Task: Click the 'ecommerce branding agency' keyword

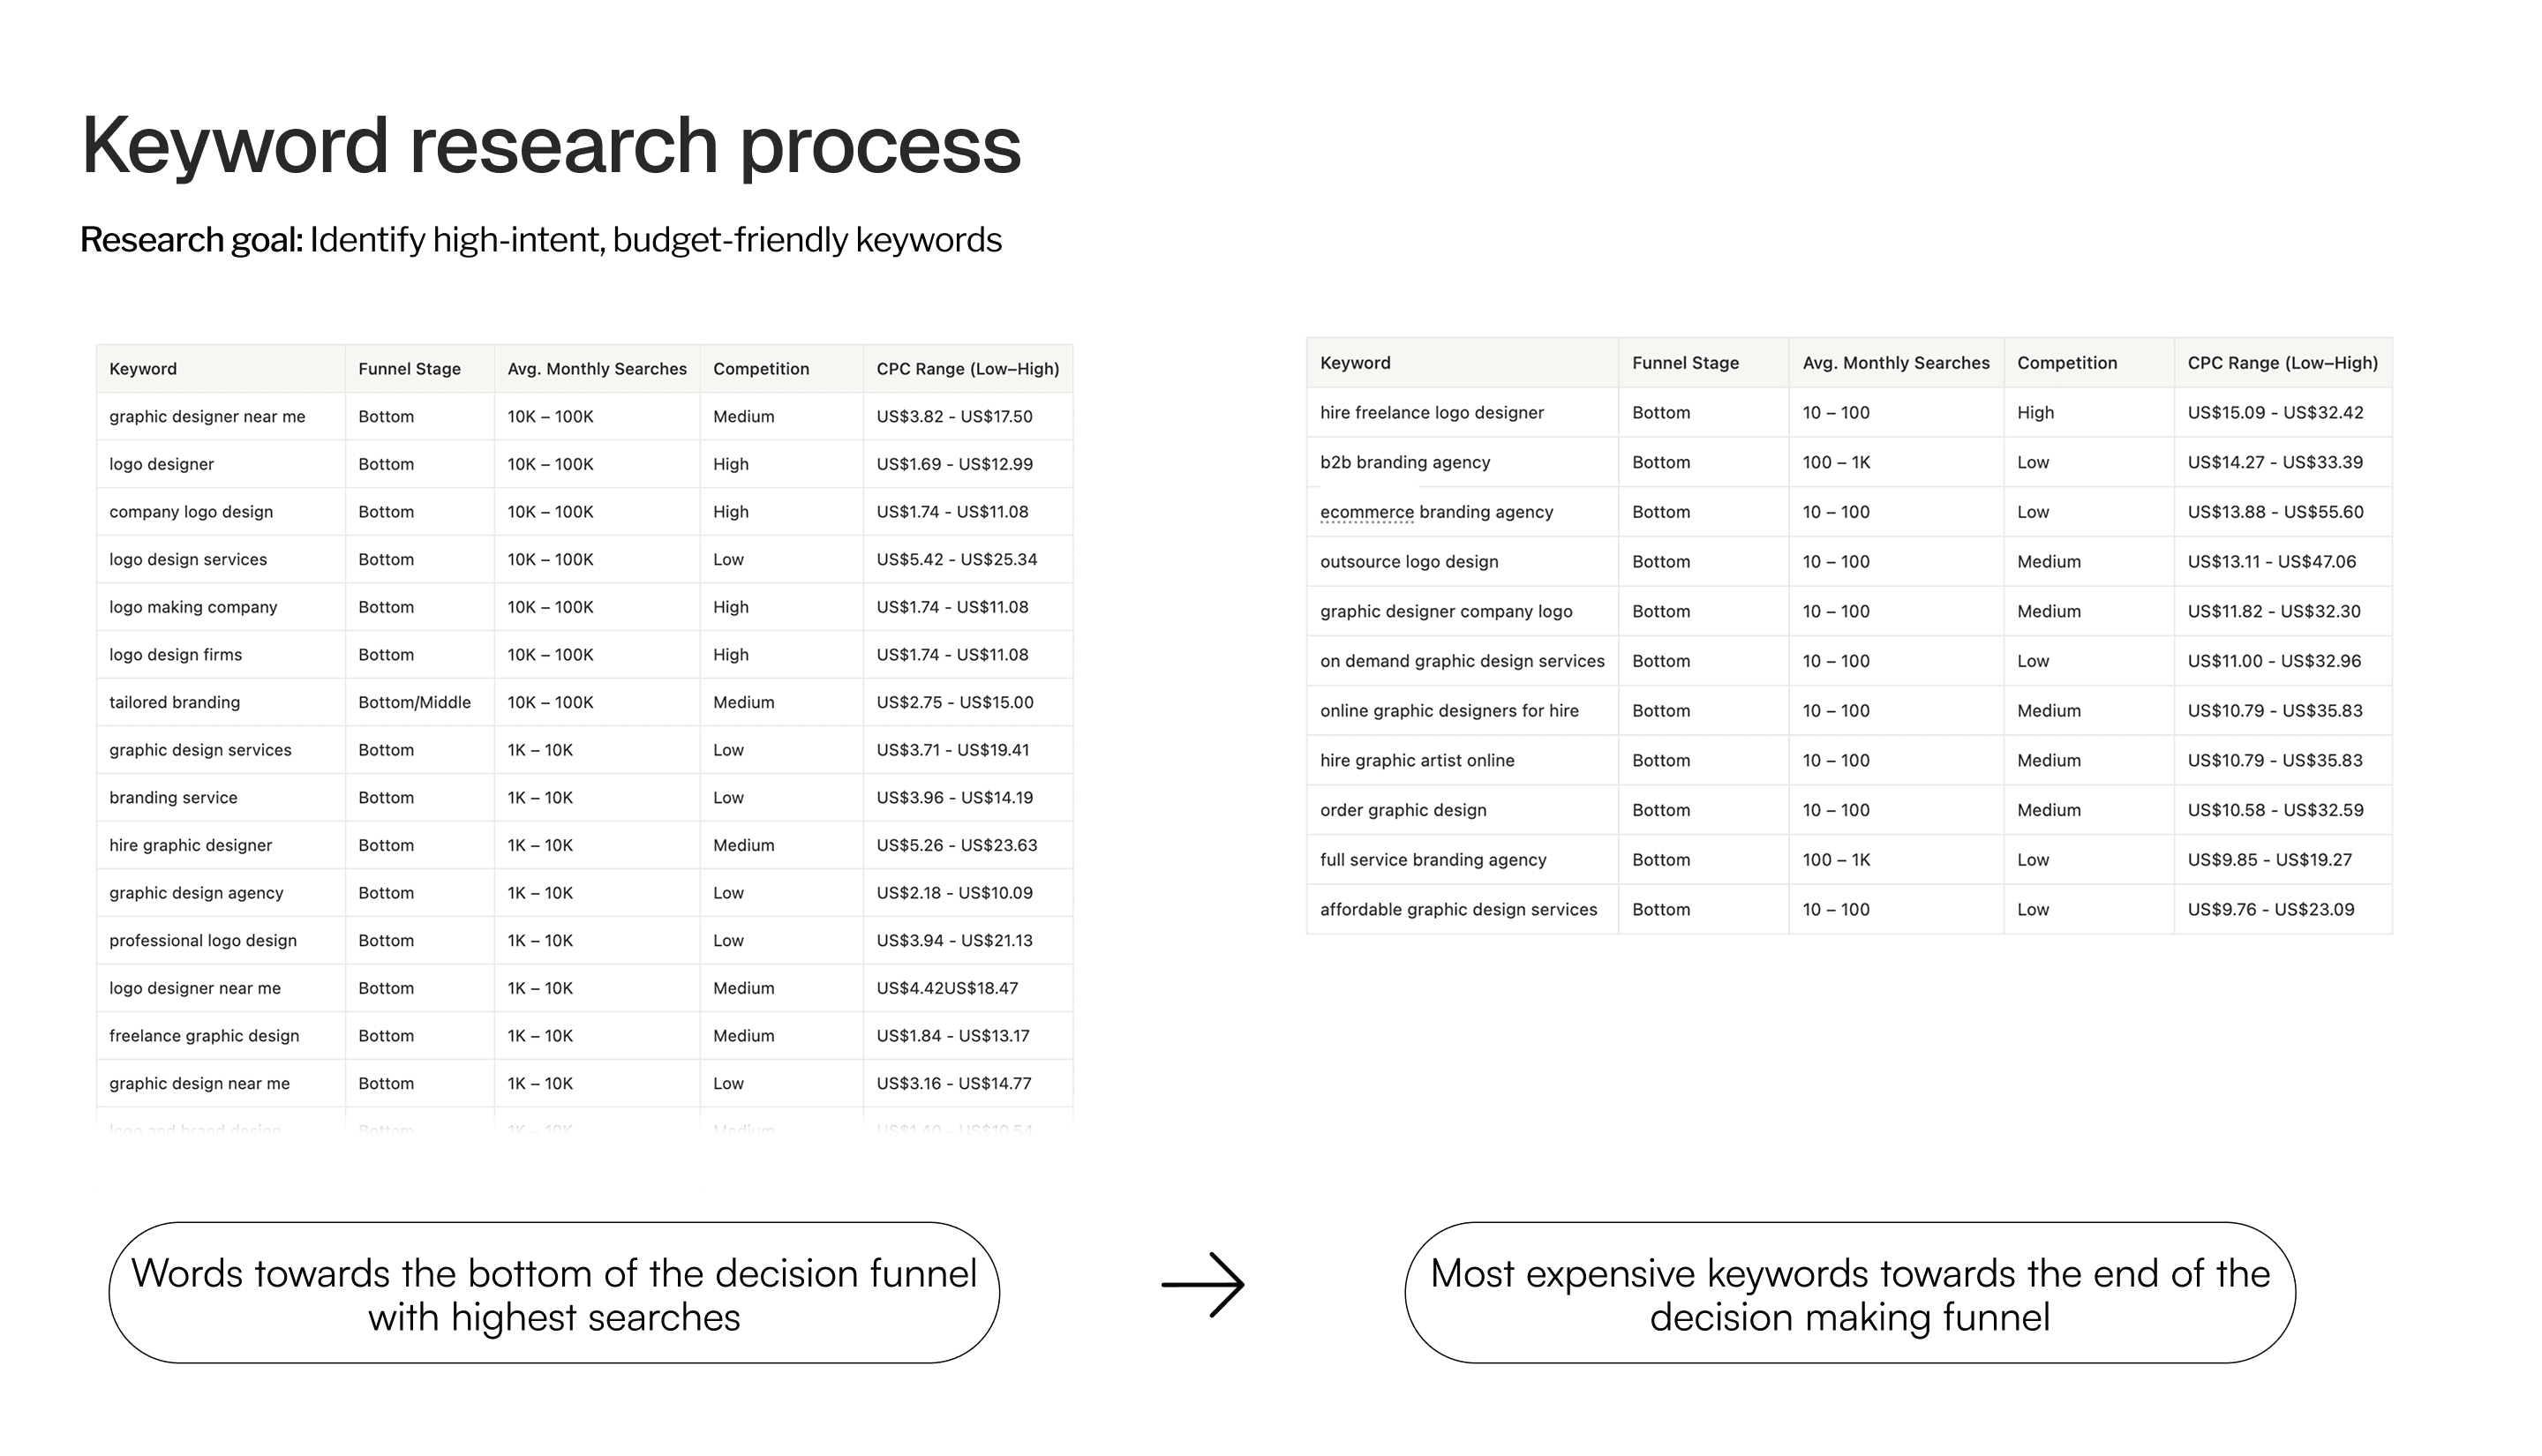Action: tap(1436, 512)
